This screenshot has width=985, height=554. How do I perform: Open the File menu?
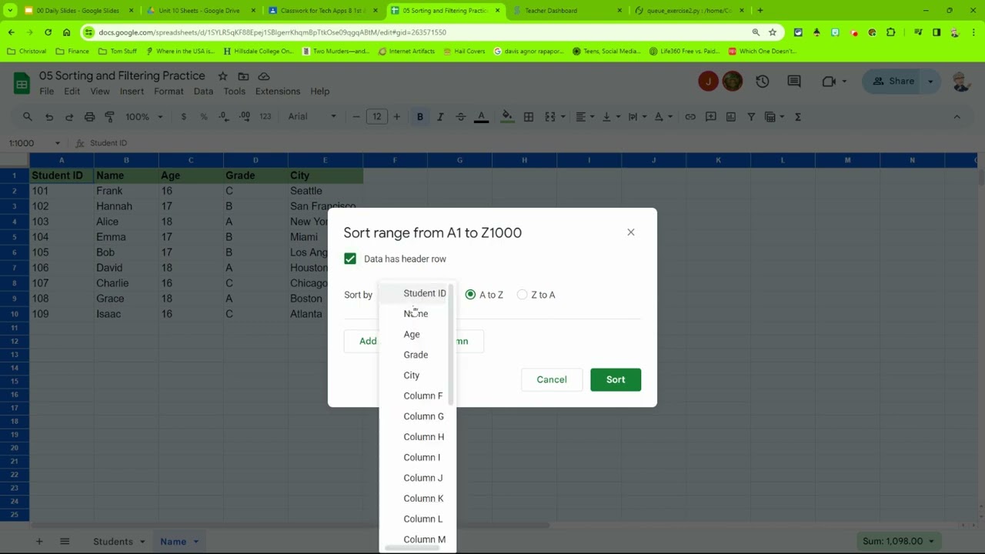point(47,92)
